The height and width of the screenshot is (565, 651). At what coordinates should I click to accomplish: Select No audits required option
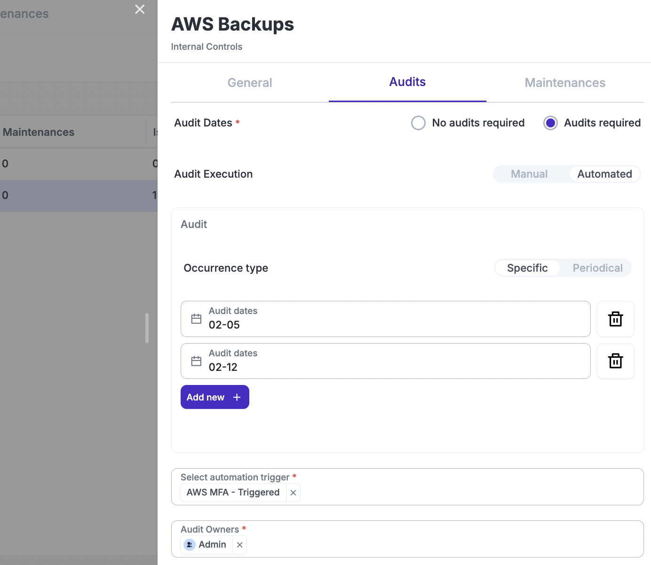tap(418, 123)
